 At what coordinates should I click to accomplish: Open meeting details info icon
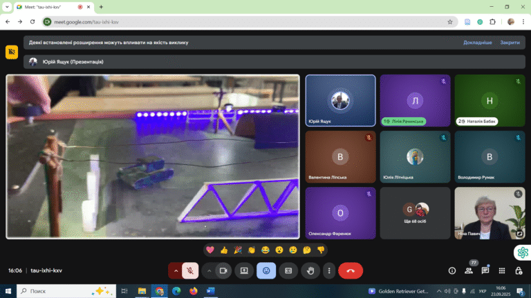point(452,270)
